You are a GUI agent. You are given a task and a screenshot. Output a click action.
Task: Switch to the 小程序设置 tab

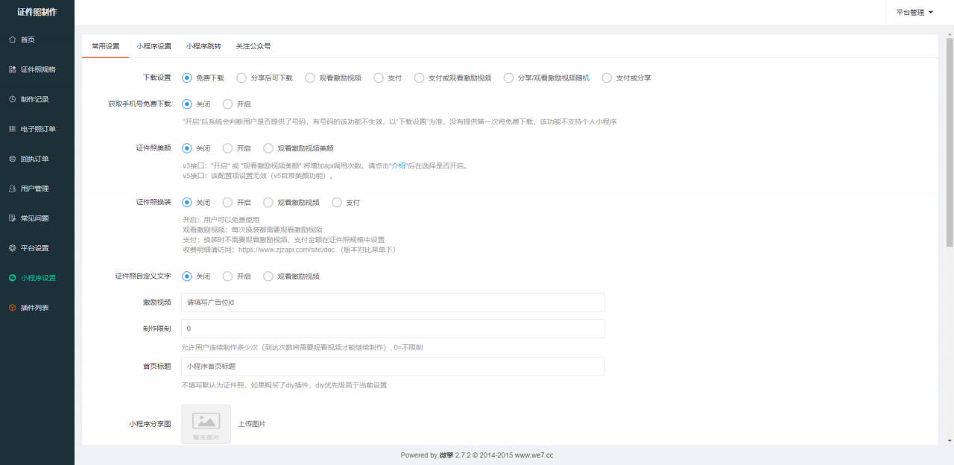[x=154, y=46]
